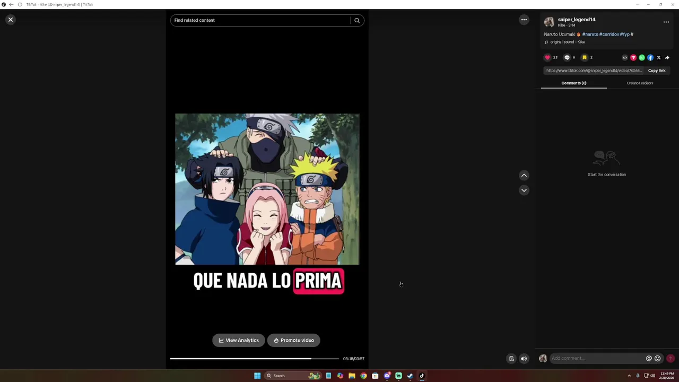
Task: Click the 03:18/03:57 time label
Action: [353, 359]
